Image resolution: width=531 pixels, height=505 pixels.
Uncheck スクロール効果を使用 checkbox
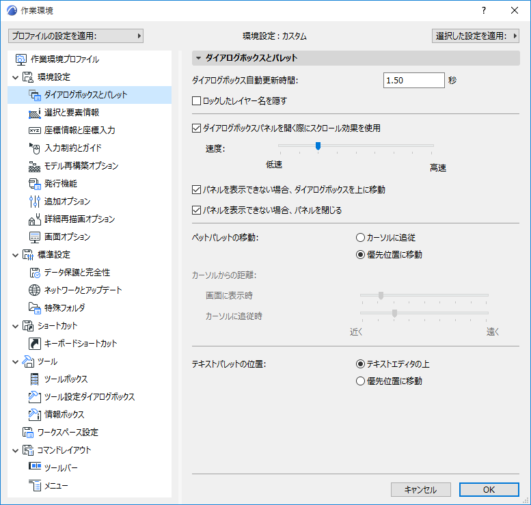point(196,128)
